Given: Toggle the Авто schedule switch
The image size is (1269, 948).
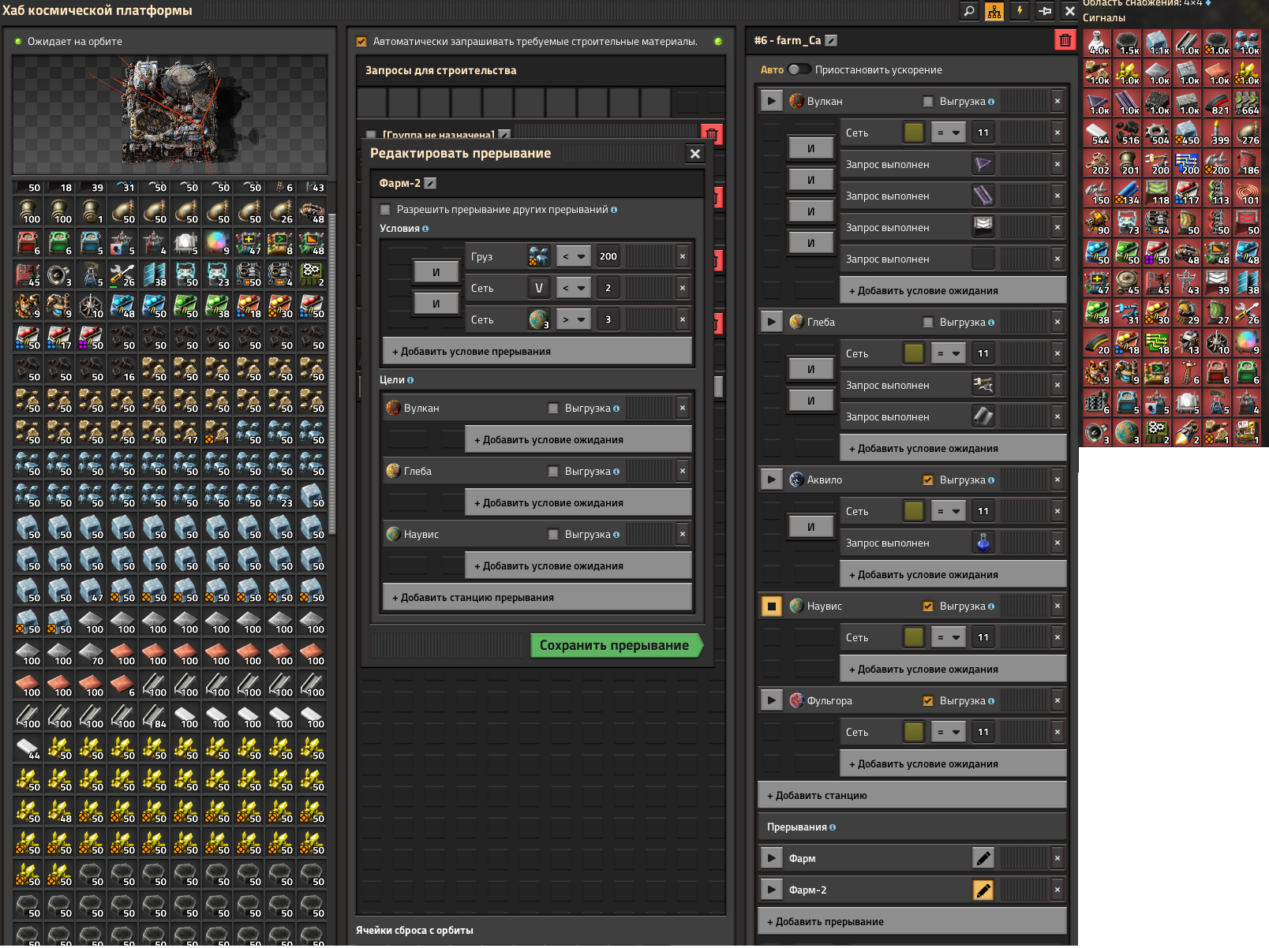Looking at the screenshot, I should pyautogui.click(x=799, y=69).
